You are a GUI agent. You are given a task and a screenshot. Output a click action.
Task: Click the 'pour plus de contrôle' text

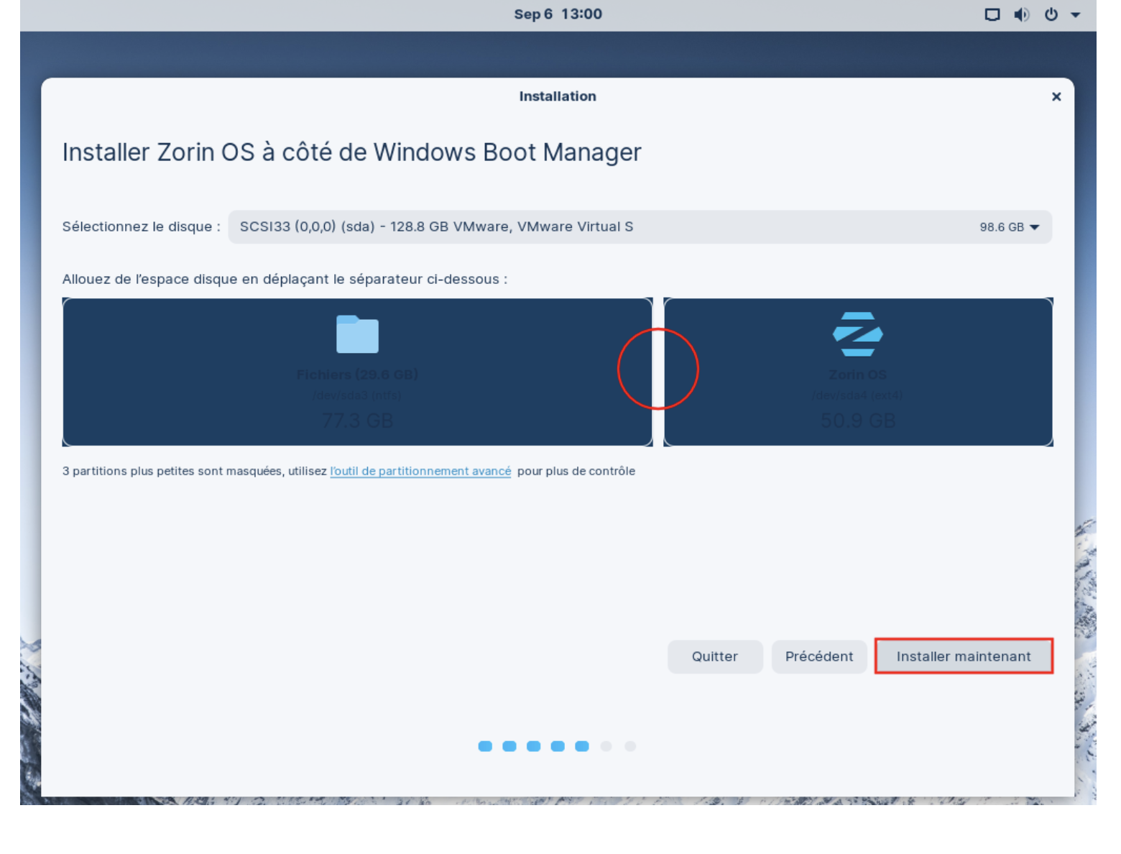coord(576,472)
